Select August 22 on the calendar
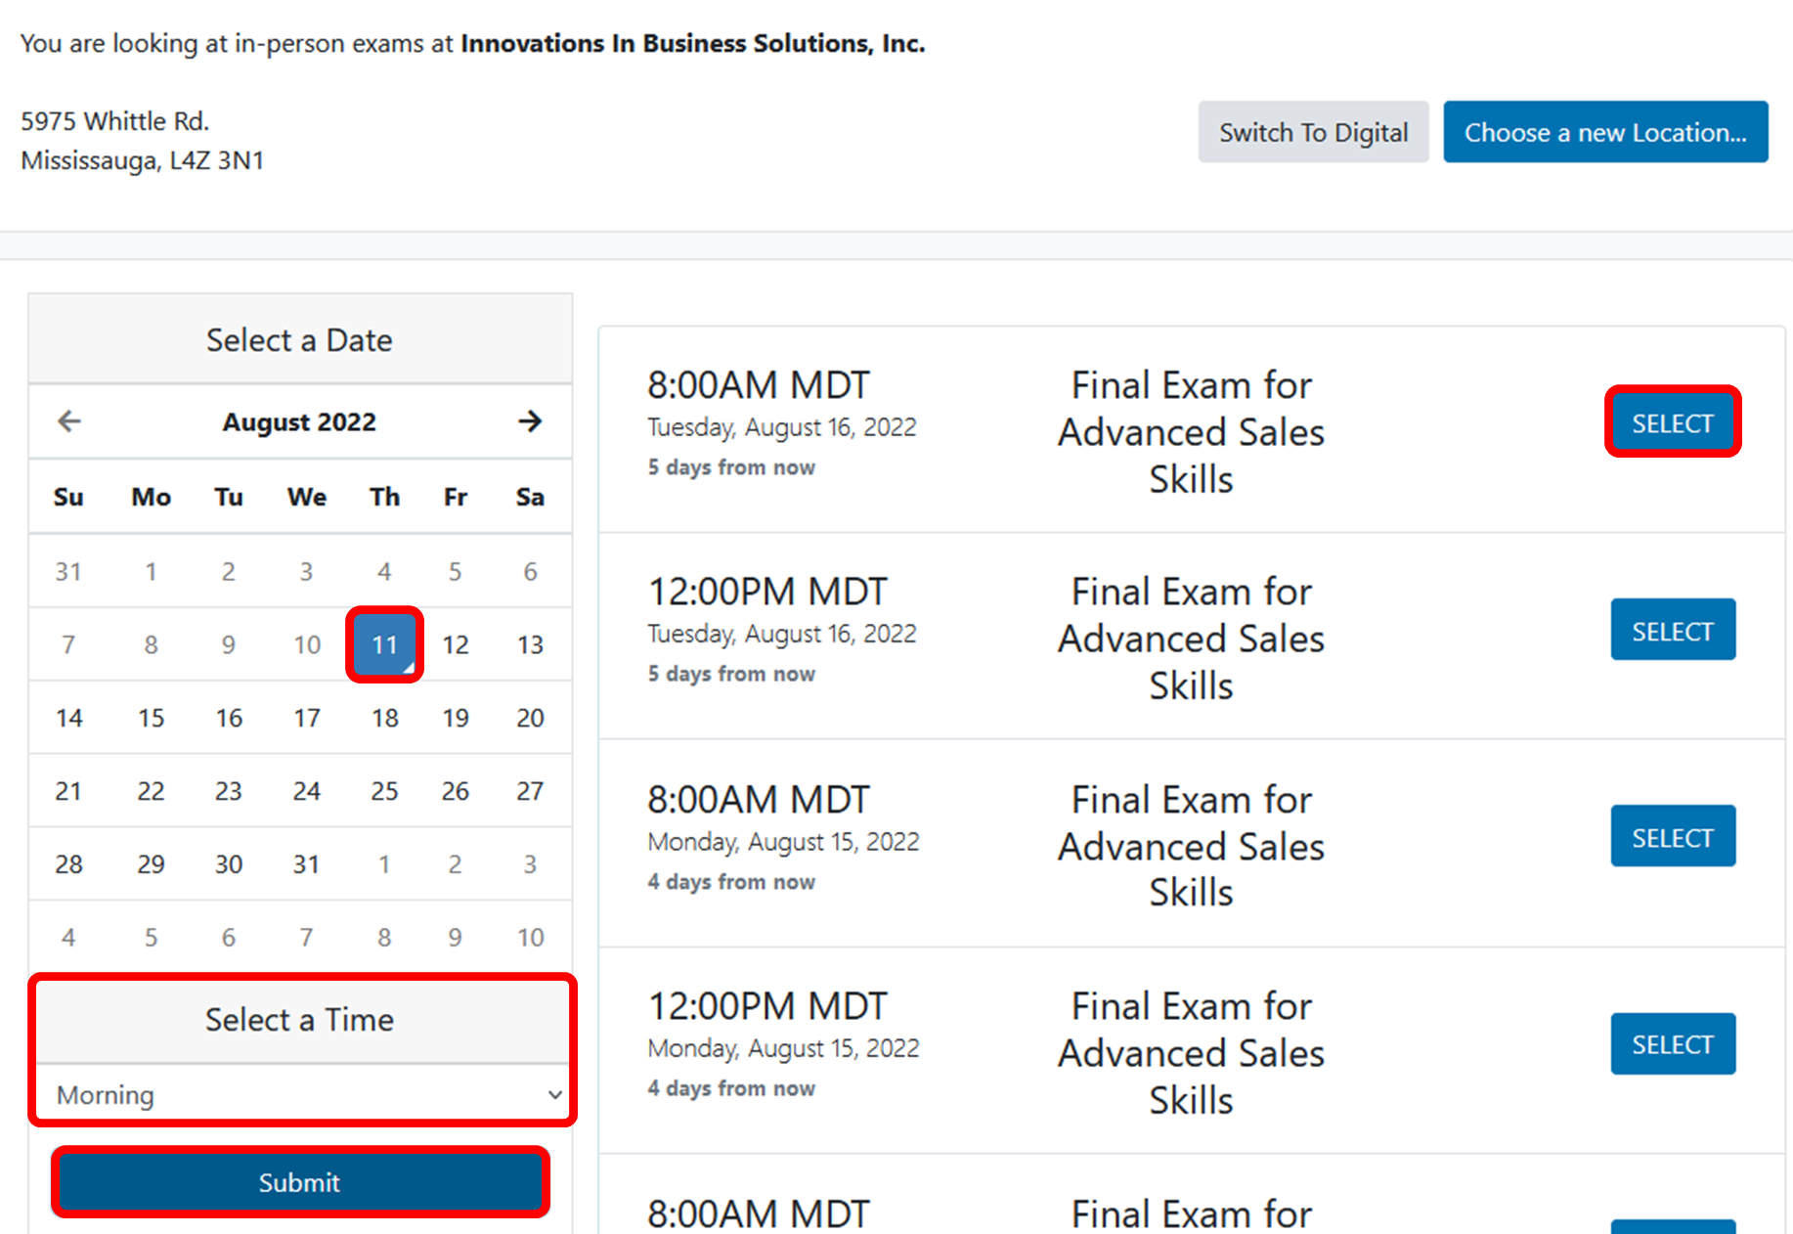Screen dimensions: 1793x1234 [151, 791]
